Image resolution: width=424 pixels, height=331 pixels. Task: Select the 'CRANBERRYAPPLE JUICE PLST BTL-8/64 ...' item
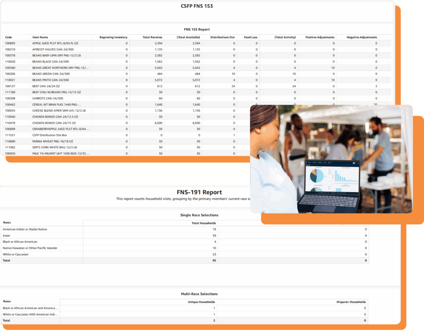[61, 129]
